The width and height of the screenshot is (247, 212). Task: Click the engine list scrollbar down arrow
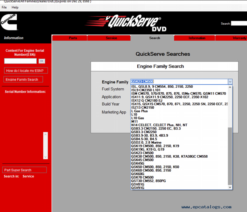[x=230, y=187]
